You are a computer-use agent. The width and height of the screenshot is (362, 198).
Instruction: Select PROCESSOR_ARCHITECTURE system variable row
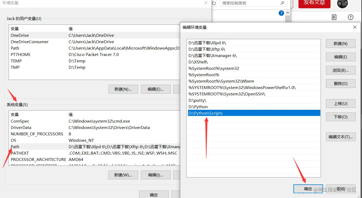click(95, 159)
